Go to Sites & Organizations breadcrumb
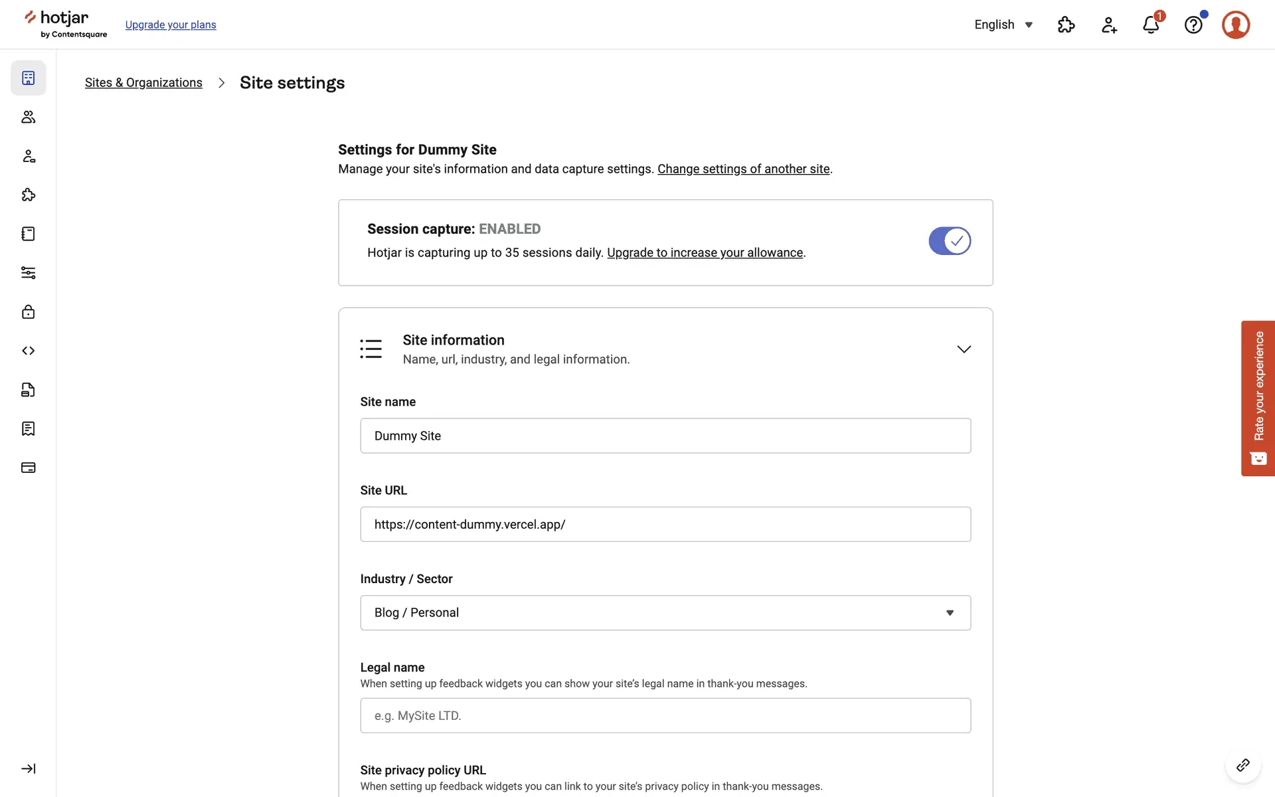 [x=143, y=82]
